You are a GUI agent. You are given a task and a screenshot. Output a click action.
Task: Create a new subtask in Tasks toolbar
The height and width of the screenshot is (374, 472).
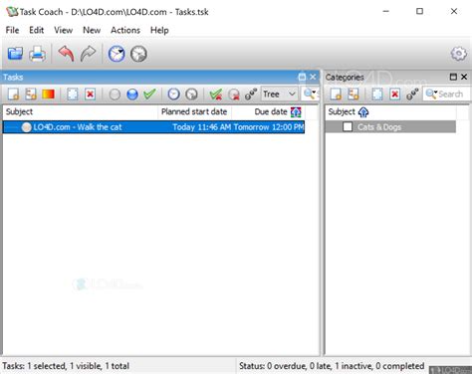pyautogui.click(x=31, y=94)
